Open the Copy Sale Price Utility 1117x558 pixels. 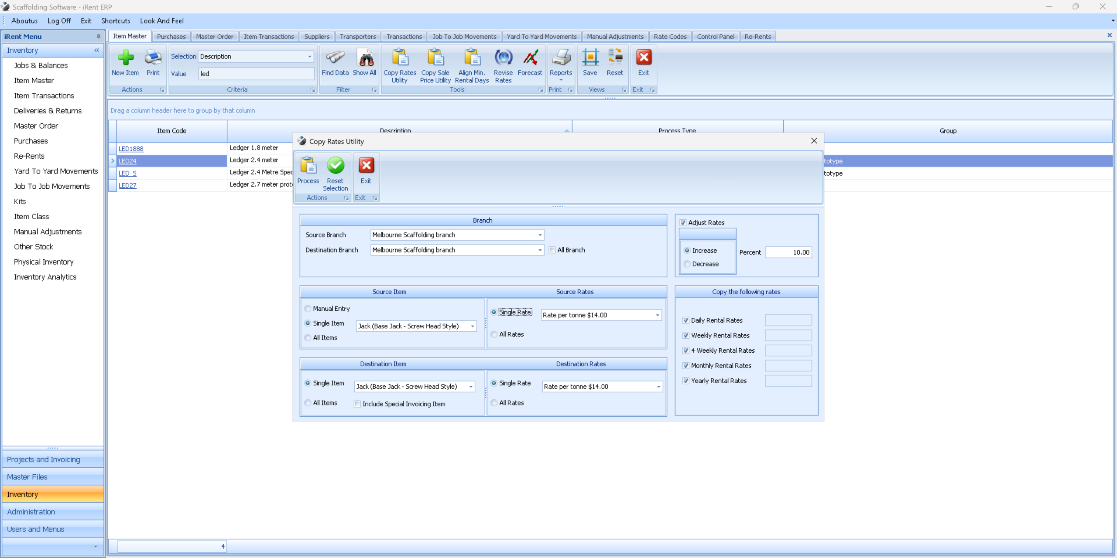pyautogui.click(x=435, y=58)
